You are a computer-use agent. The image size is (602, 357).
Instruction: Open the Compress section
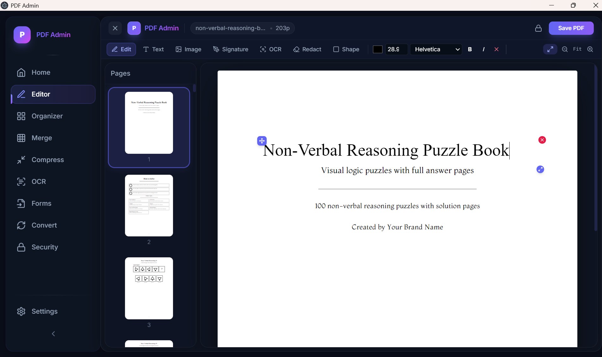[x=53, y=160]
